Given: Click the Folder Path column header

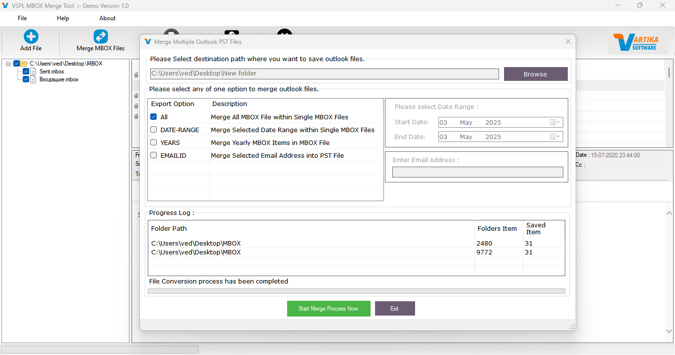Looking at the screenshot, I should (x=169, y=228).
